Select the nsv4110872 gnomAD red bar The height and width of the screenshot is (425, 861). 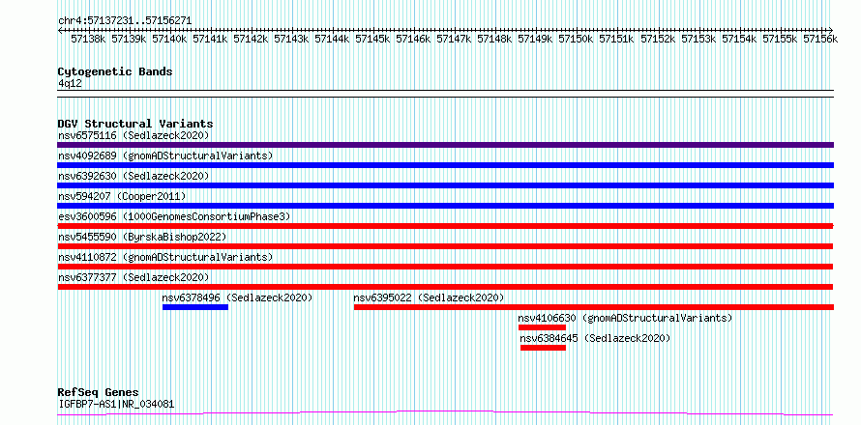click(x=445, y=267)
